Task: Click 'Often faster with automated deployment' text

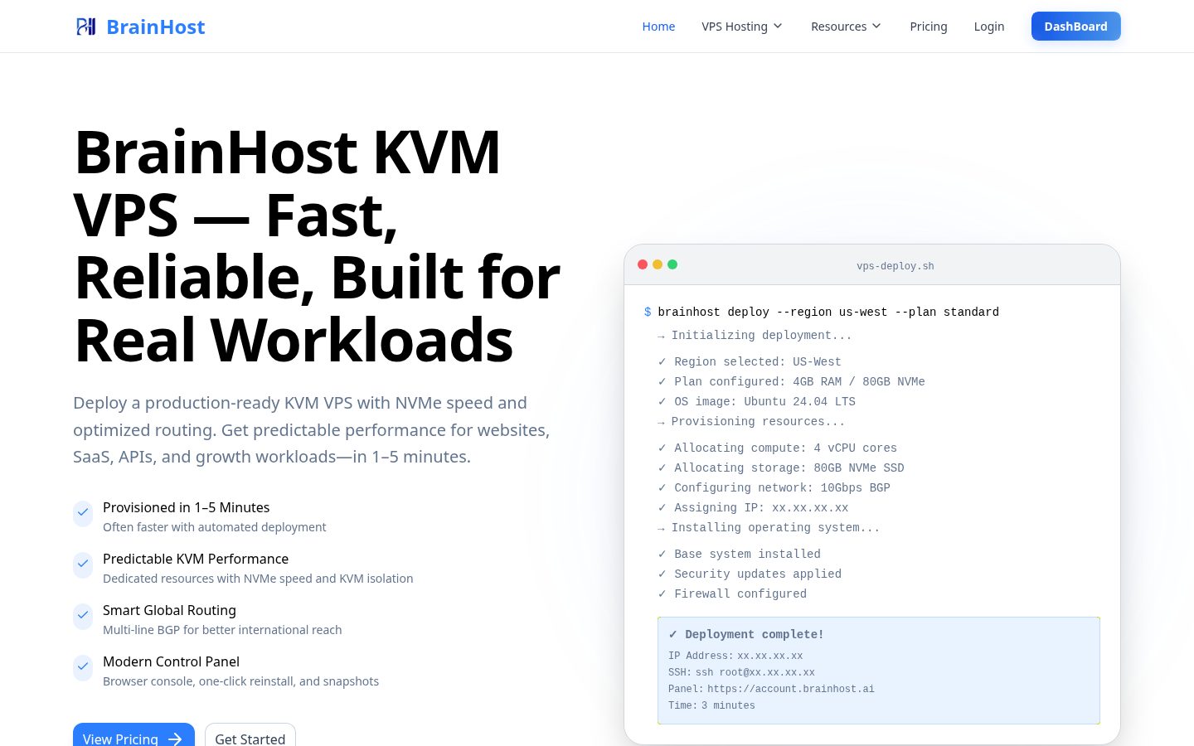Action: pyautogui.click(x=214, y=527)
